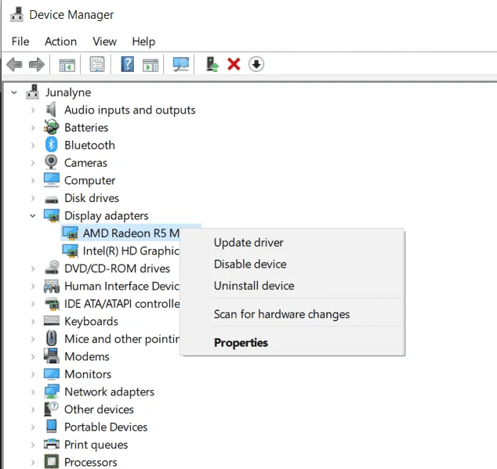The width and height of the screenshot is (497, 469).
Task: Expand the DVD/CD-ROM drives chevron
Action: click(x=33, y=269)
